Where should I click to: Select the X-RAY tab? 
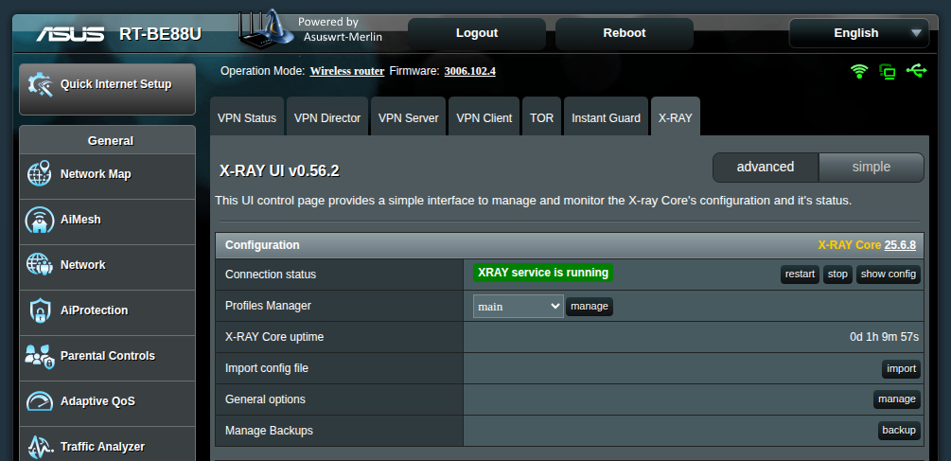pos(675,118)
